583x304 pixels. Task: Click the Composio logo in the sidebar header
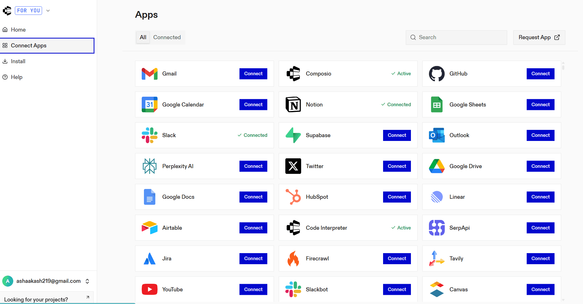(x=7, y=11)
